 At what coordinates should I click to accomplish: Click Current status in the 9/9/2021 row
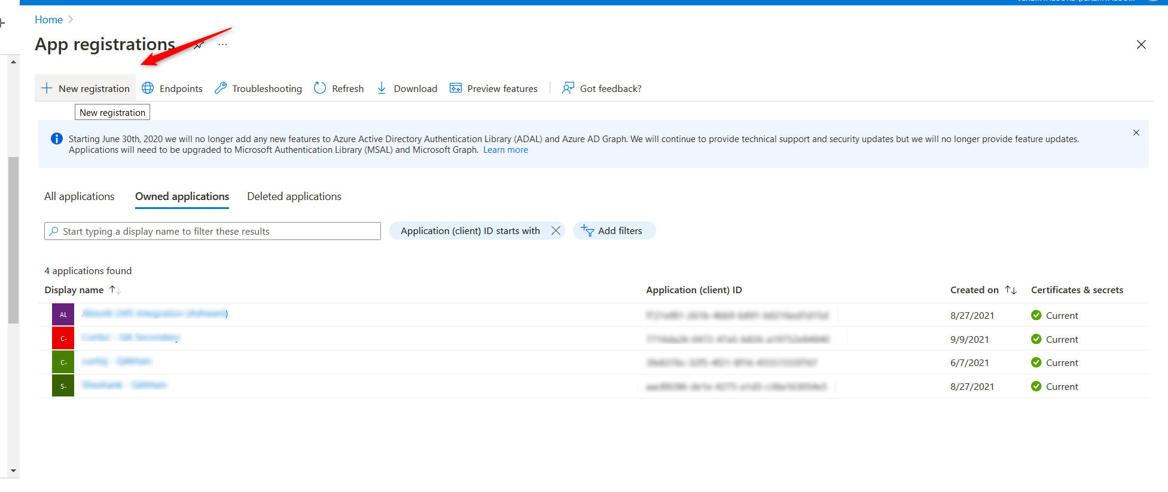[1062, 339]
